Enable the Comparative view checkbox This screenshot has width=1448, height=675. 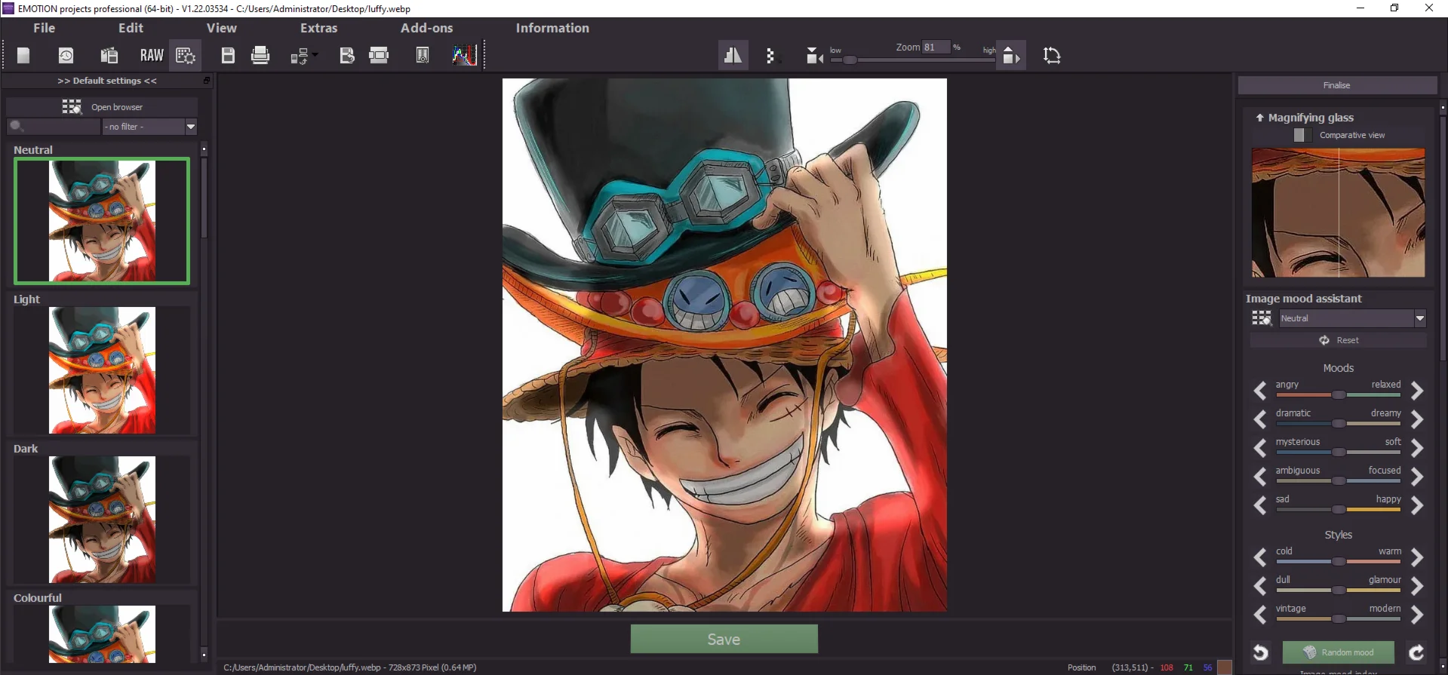pos(1299,135)
